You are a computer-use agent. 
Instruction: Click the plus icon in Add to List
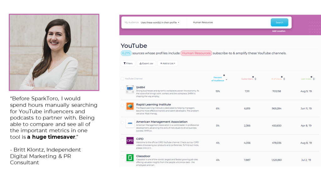click(x=161, y=63)
